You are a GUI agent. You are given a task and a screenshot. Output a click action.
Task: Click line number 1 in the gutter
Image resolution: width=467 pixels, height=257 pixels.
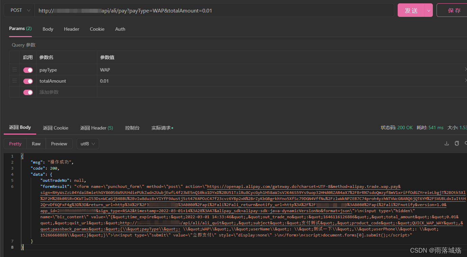[x=12, y=156]
